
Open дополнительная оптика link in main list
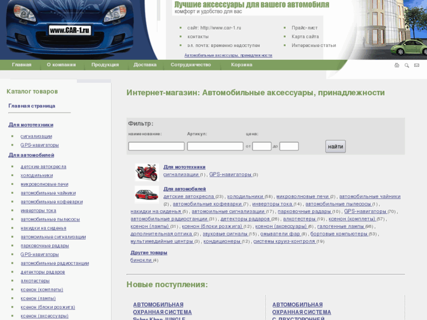tap(161, 234)
